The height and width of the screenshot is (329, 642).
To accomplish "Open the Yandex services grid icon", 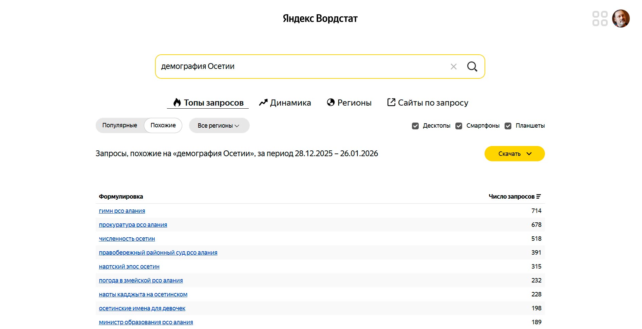I will point(600,18).
